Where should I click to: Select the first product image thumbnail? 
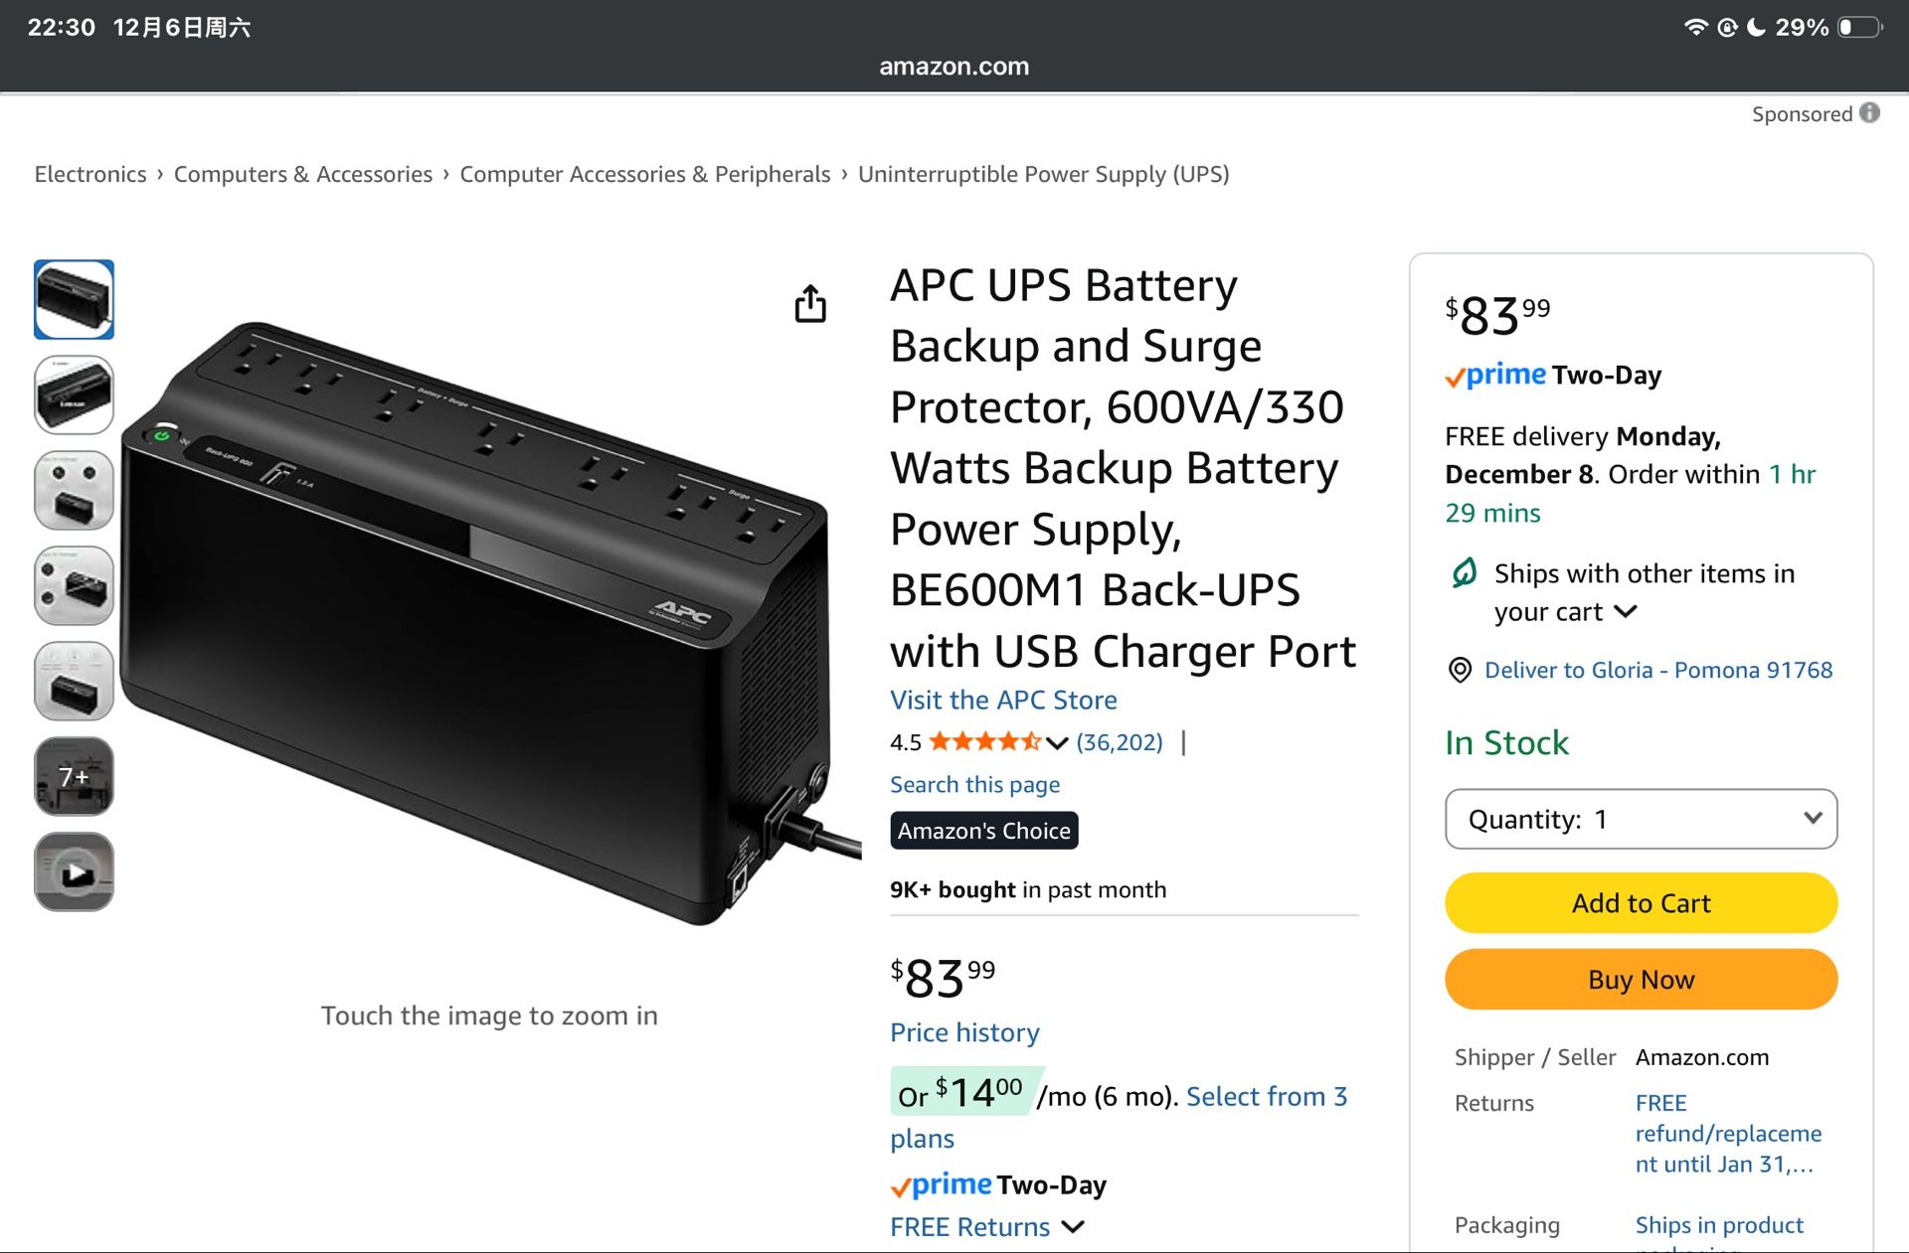[x=74, y=298]
